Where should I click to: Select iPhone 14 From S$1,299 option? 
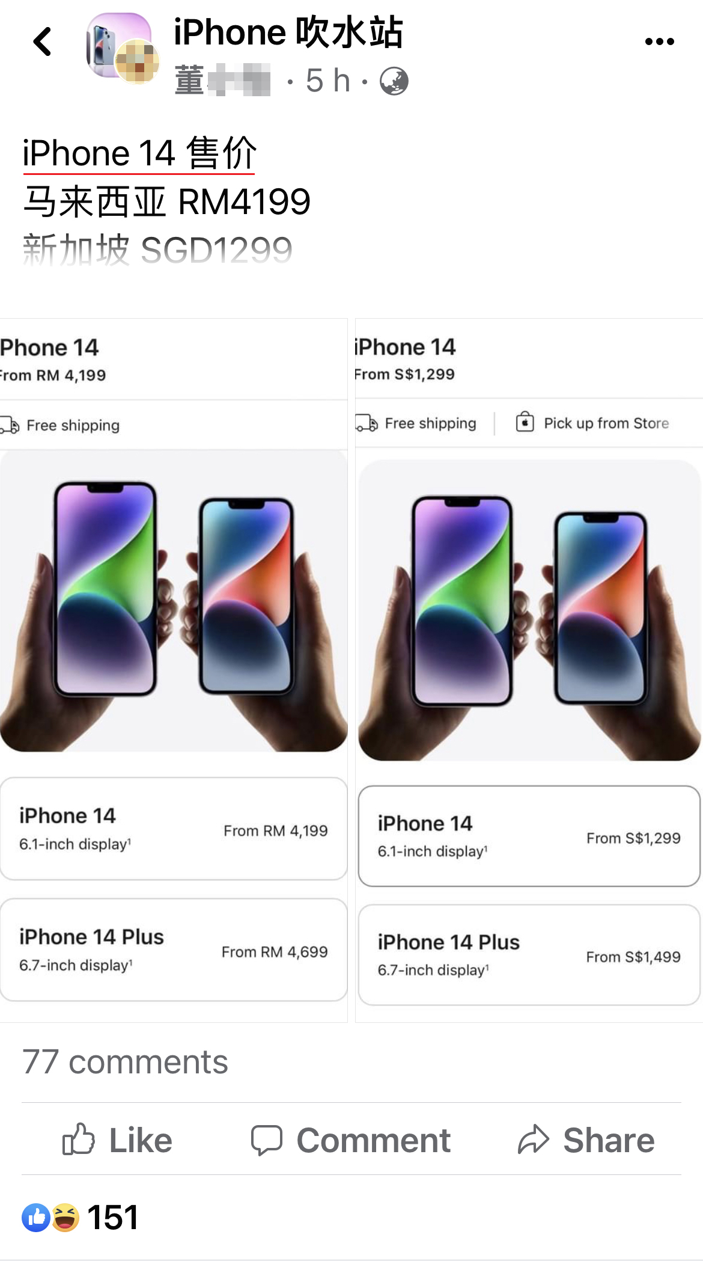tap(529, 836)
